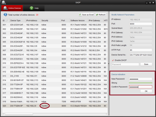Click the Refresh button
Screen dimensions: 156x117
[x=101, y=15]
